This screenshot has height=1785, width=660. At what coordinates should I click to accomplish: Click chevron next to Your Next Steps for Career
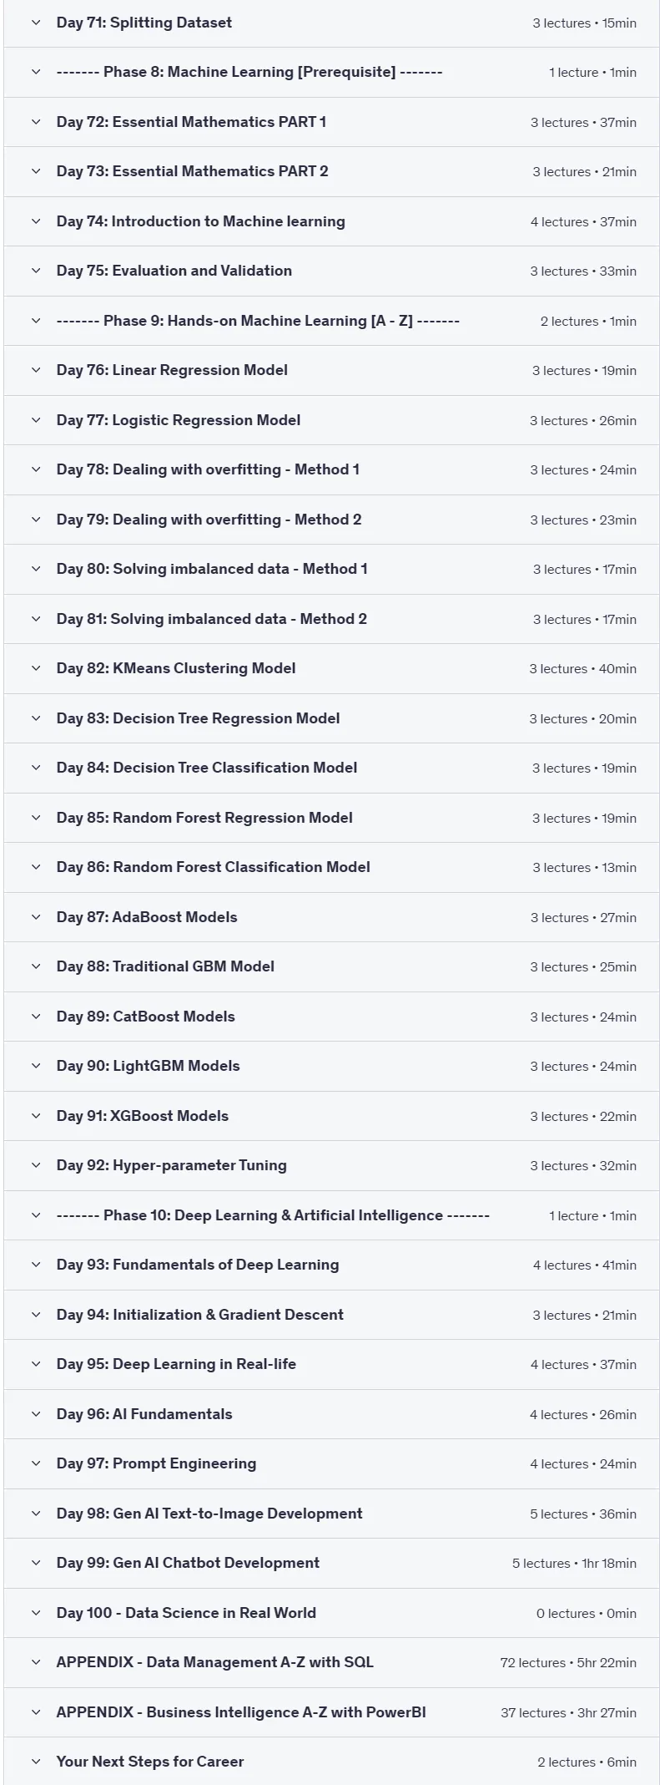36,1762
